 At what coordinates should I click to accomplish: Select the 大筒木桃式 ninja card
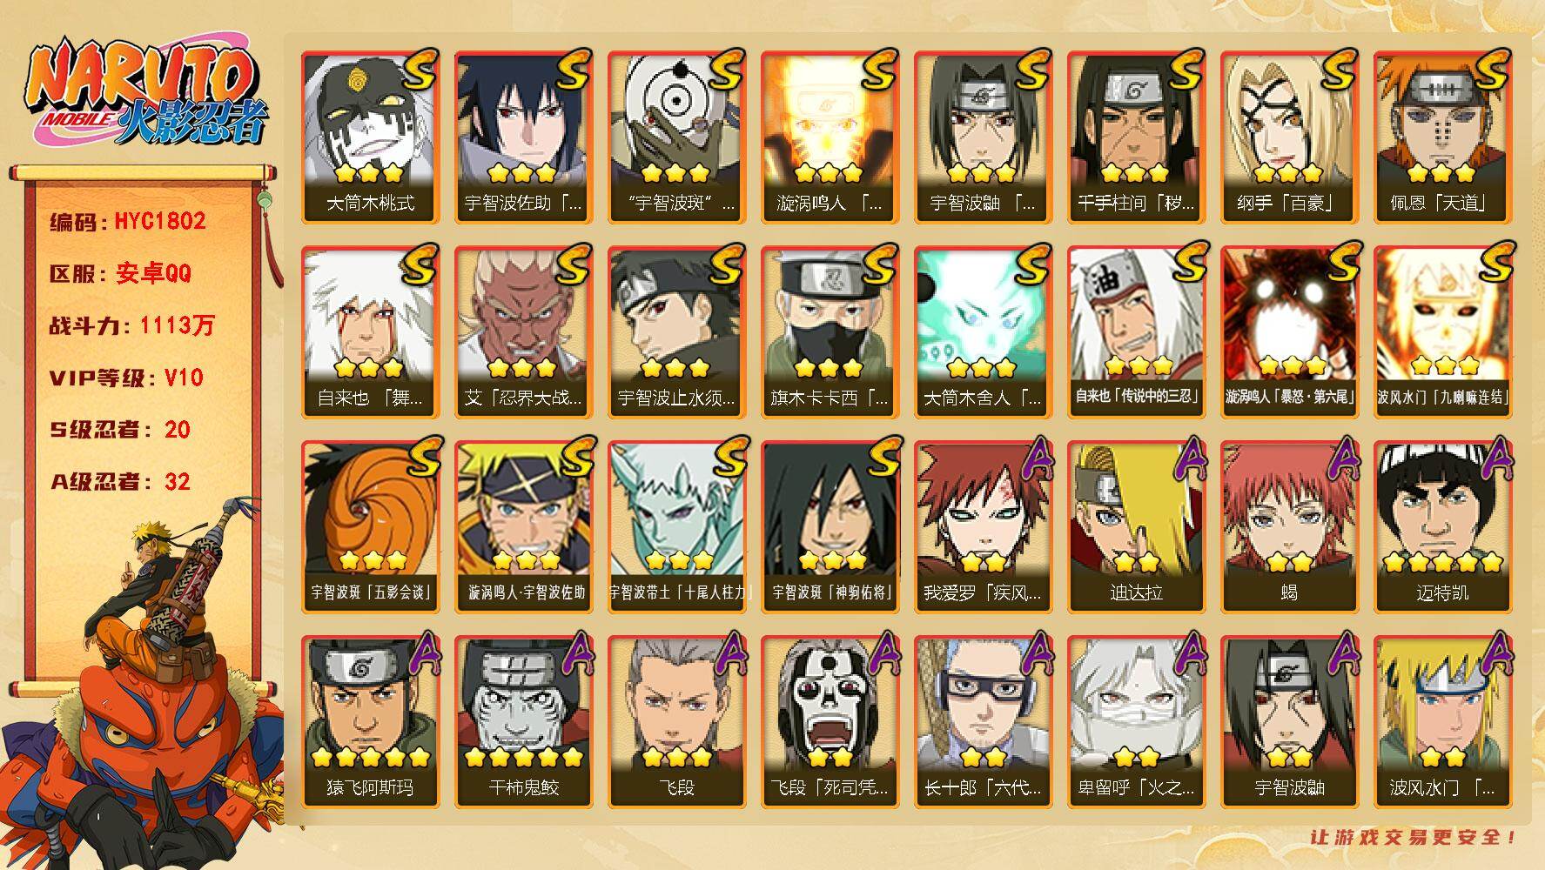[370, 137]
